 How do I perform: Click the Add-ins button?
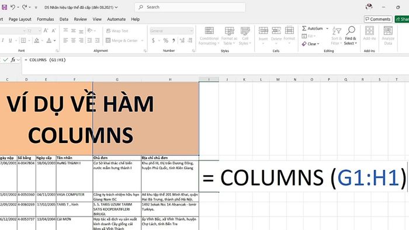[x=369, y=33]
